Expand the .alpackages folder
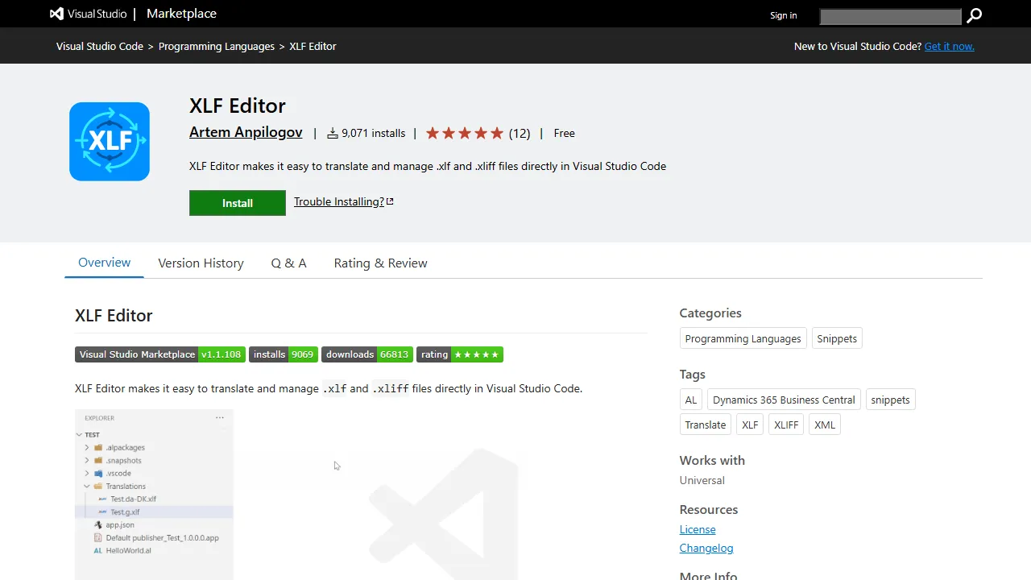1031x580 pixels. tap(87, 447)
